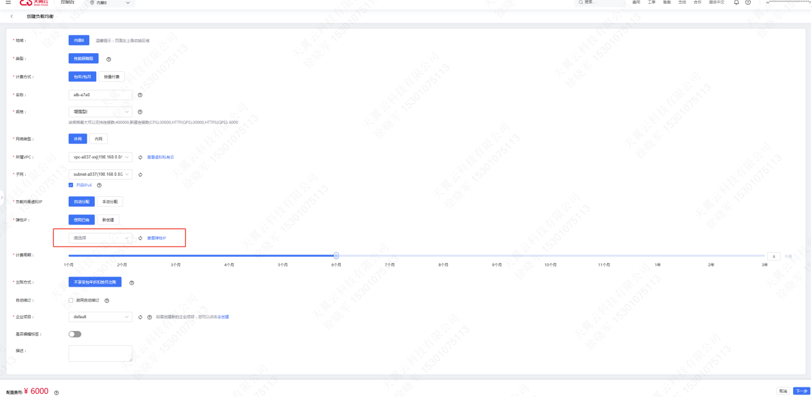Click the 下一步 button
This screenshot has width=811, height=397.
(x=800, y=391)
